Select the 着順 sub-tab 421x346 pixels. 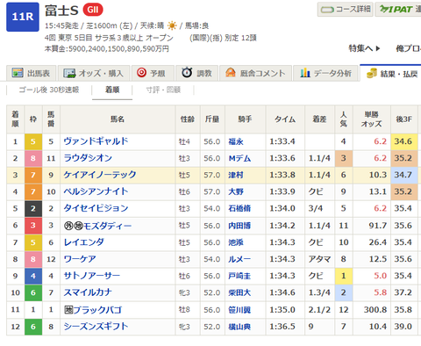click(112, 90)
